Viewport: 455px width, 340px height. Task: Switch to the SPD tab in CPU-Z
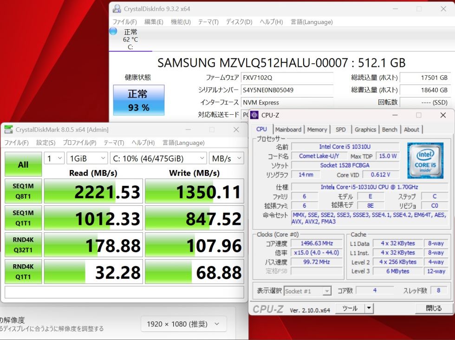(341, 130)
